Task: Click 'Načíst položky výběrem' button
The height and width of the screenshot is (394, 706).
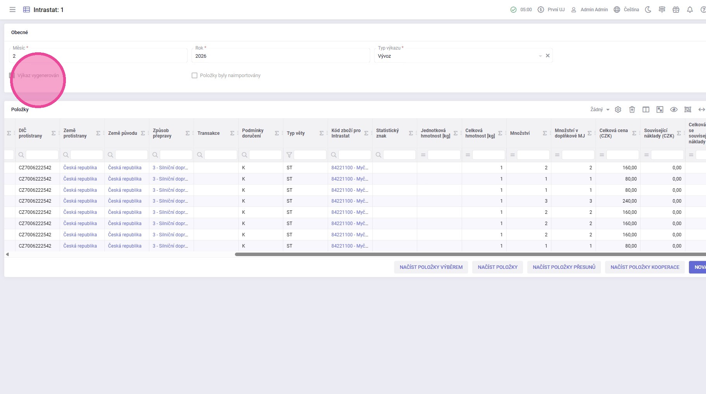Action: (431, 267)
